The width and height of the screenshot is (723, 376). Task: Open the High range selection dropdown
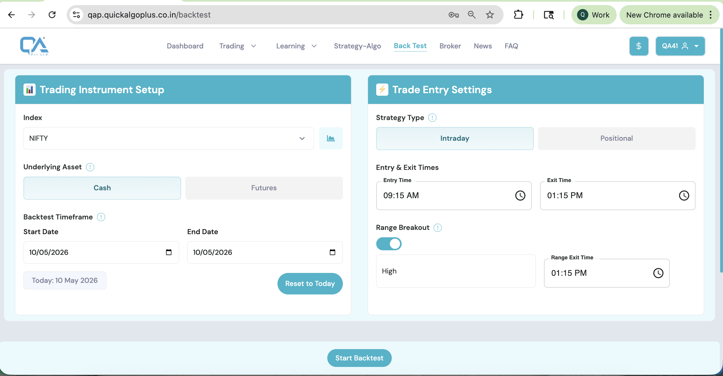point(456,271)
